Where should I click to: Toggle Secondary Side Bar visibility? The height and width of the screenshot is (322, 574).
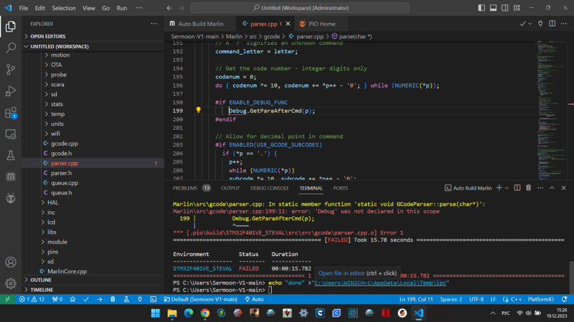[x=505, y=8]
